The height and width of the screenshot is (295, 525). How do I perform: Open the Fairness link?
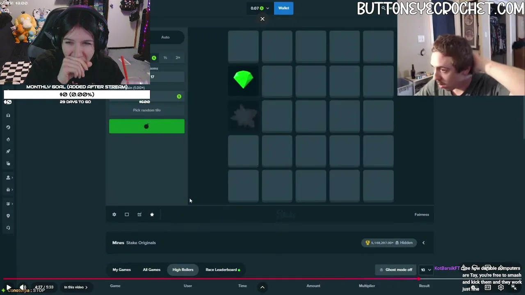[x=422, y=215]
